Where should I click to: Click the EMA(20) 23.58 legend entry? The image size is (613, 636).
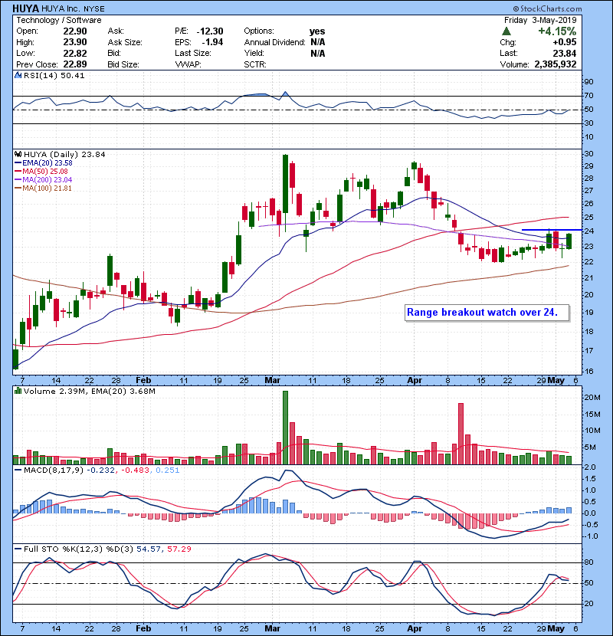click(x=44, y=163)
